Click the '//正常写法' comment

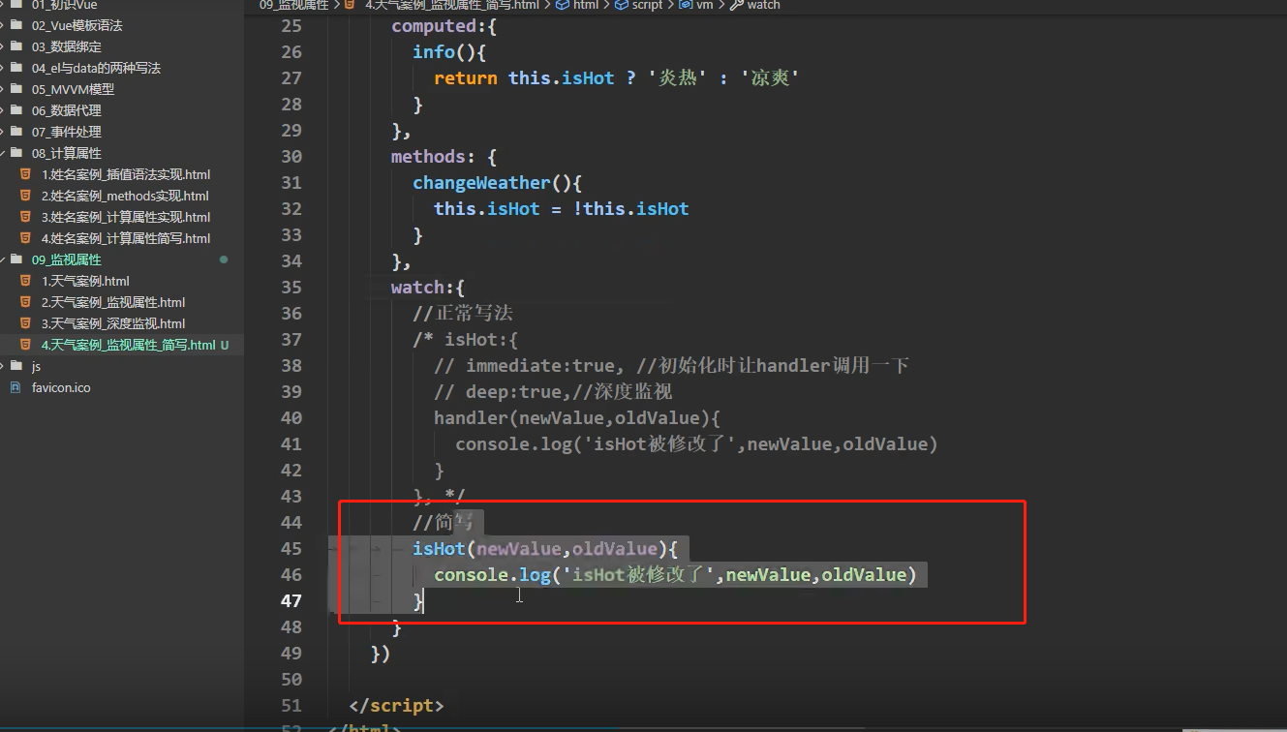(463, 314)
